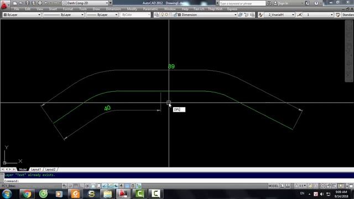This screenshot has width=354, height=199.
Task: Click the Autodesk Exchange X icon
Action: coord(308,3)
